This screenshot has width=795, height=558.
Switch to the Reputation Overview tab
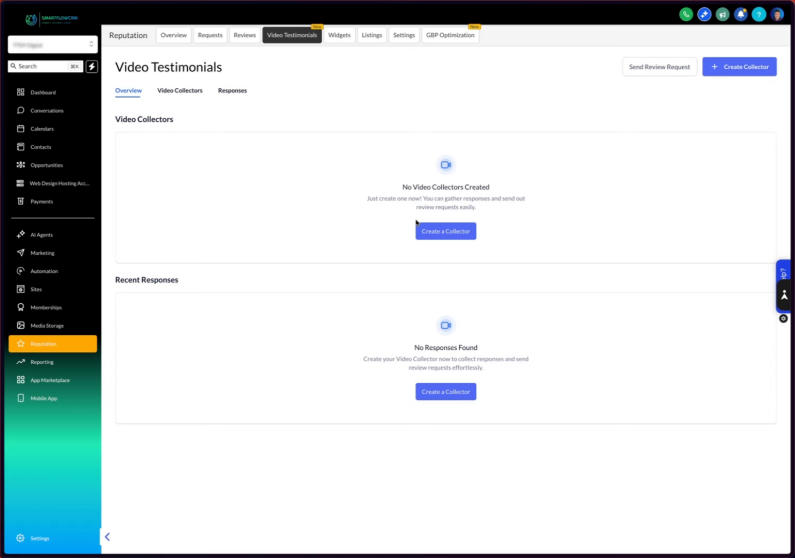click(173, 35)
